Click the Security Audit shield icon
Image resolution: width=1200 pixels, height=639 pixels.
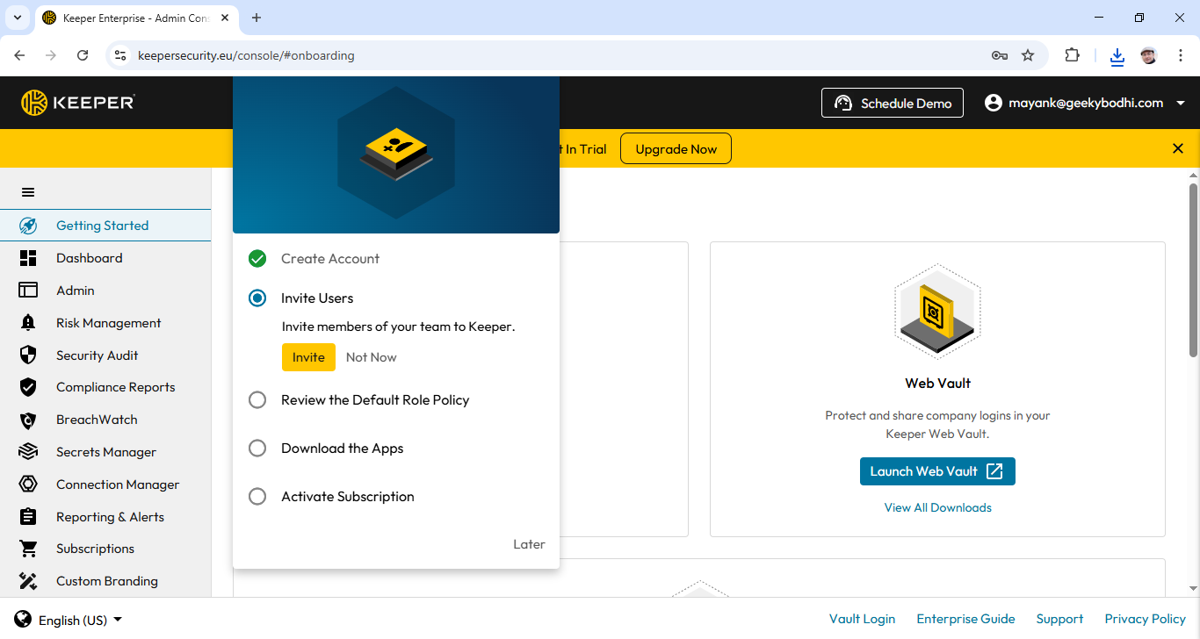[28, 355]
